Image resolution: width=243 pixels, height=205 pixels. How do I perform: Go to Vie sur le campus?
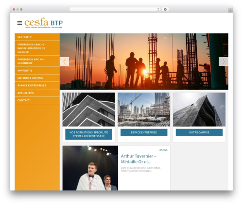pyautogui.click(x=37, y=78)
